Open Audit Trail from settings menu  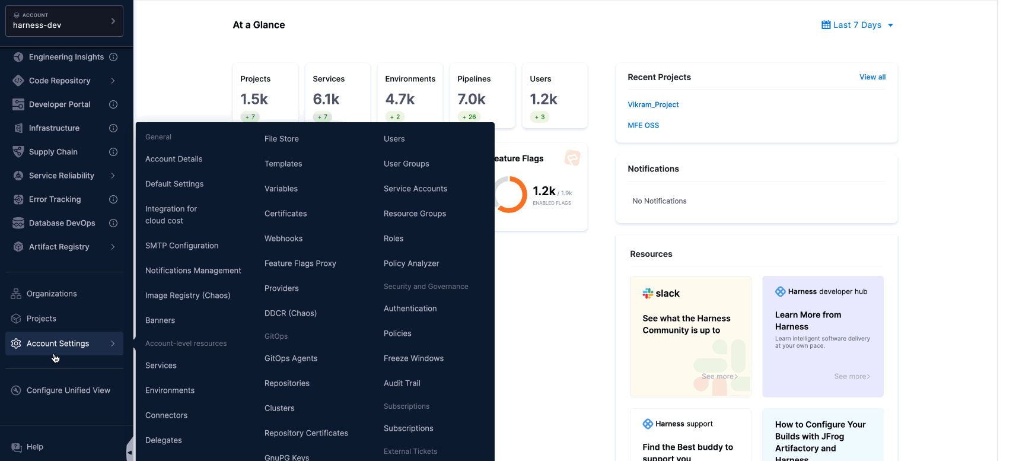click(402, 383)
